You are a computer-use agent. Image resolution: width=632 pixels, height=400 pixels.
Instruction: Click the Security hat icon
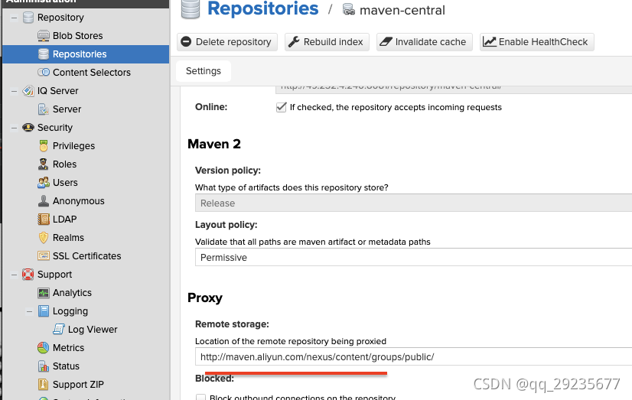coord(28,128)
